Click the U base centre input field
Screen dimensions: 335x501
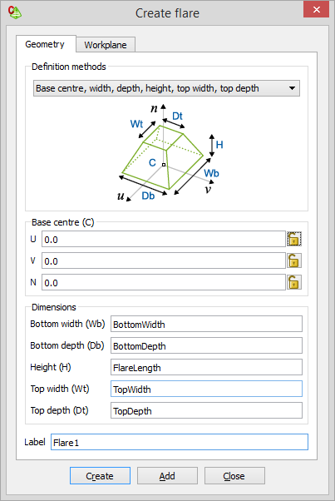click(x=164, y=239)
